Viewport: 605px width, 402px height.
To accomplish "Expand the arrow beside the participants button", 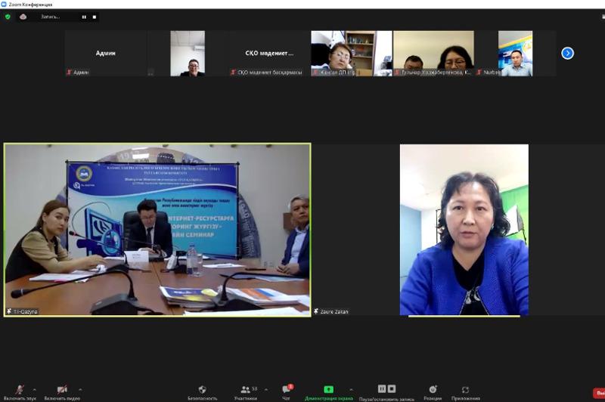I will point(266,389).
